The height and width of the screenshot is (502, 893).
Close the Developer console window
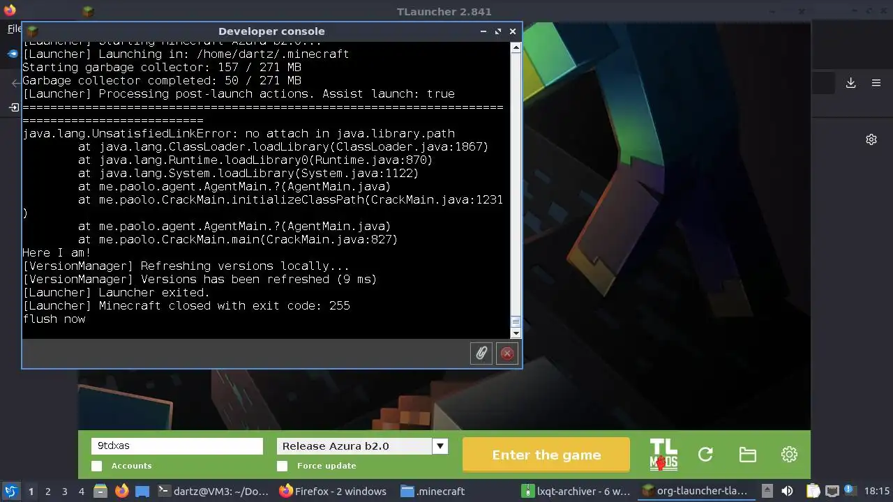point(513,31)
